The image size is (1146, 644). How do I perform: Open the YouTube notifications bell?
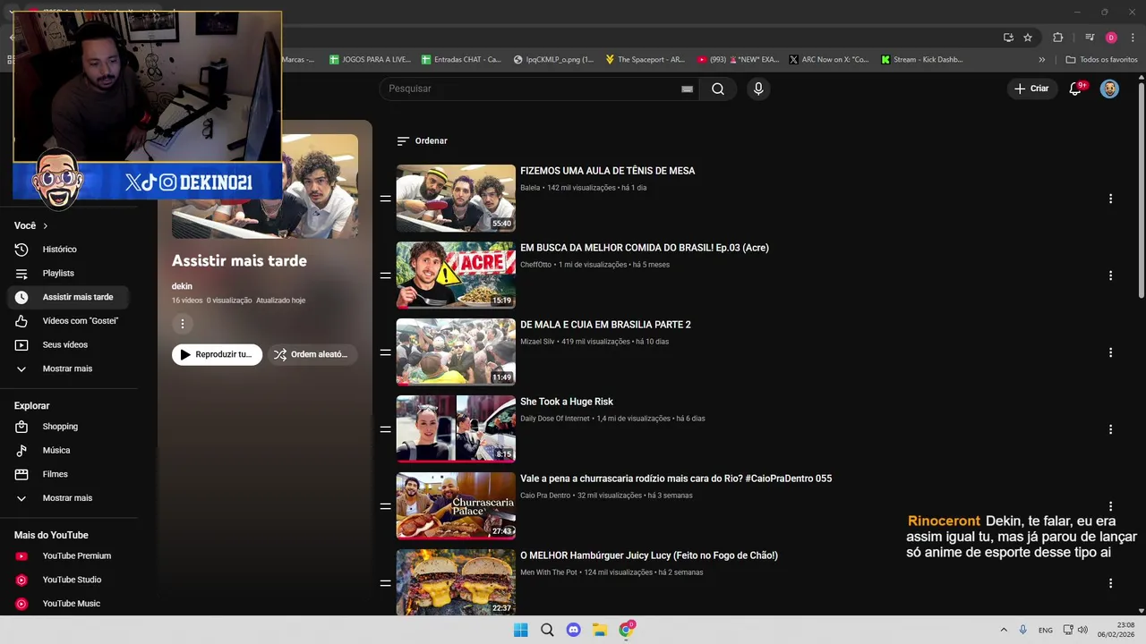pos(1076,89)
